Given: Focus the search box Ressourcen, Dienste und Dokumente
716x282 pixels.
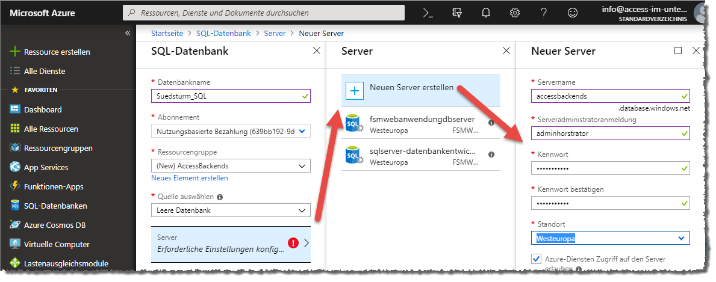Looking at the screenshot, I should (264, 13).
